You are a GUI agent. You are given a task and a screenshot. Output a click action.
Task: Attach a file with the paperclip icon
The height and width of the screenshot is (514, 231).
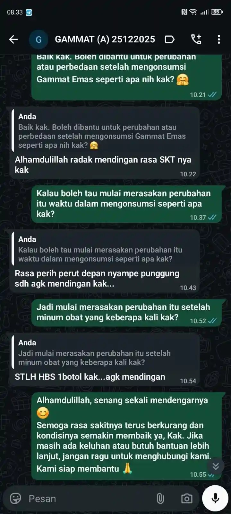[x=160, y=498]
